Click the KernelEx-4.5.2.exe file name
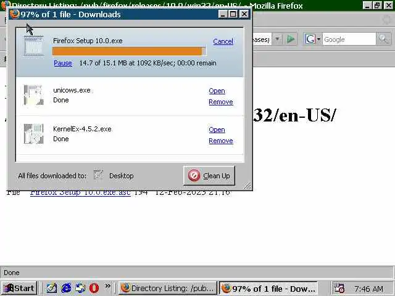Image resolution: width=395 pixels, height=296 pixels. pos(82,129)
